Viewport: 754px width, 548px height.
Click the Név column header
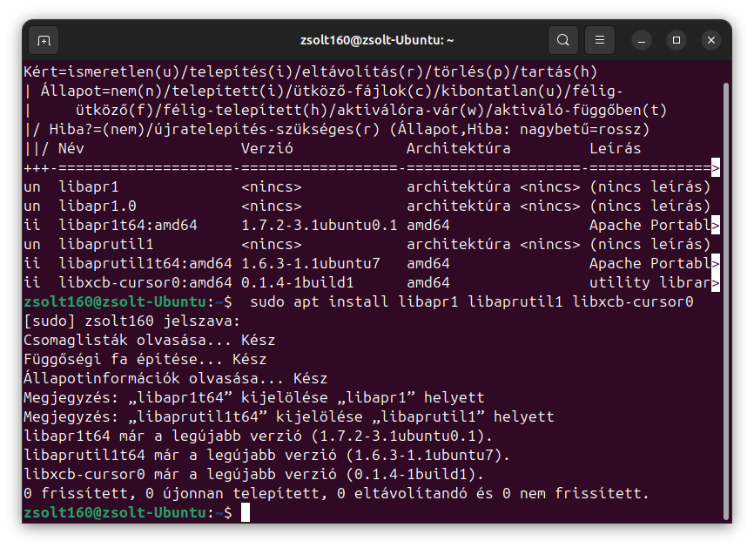coord(72,148)
